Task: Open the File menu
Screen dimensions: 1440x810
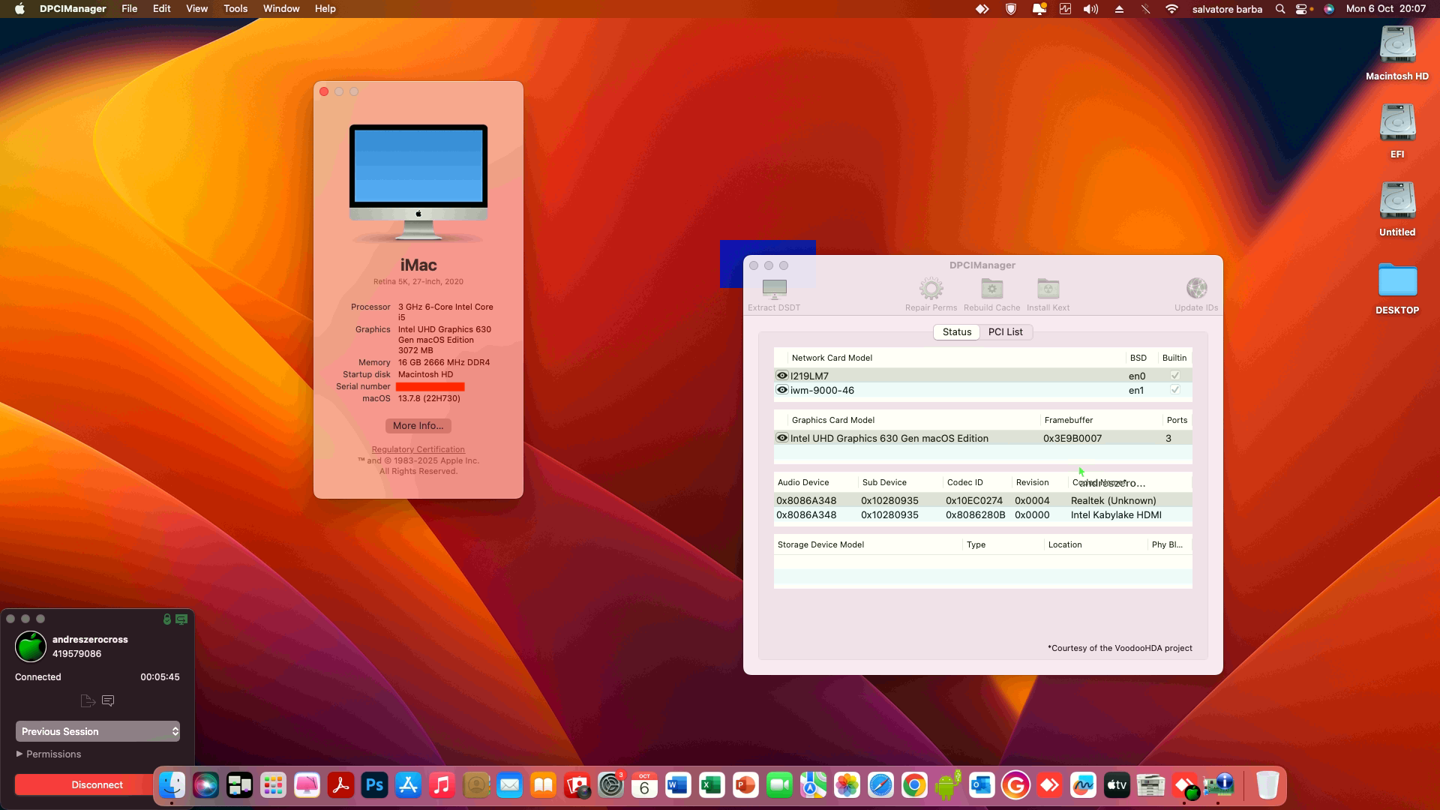Action: pyautogui.click(x=130, y=9)
